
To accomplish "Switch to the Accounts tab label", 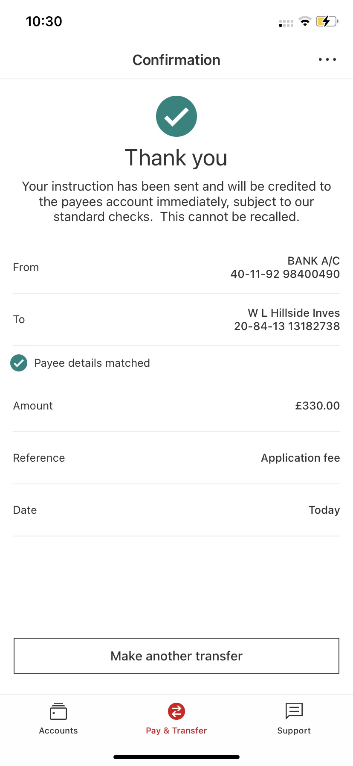I will (x=58, y=731).
